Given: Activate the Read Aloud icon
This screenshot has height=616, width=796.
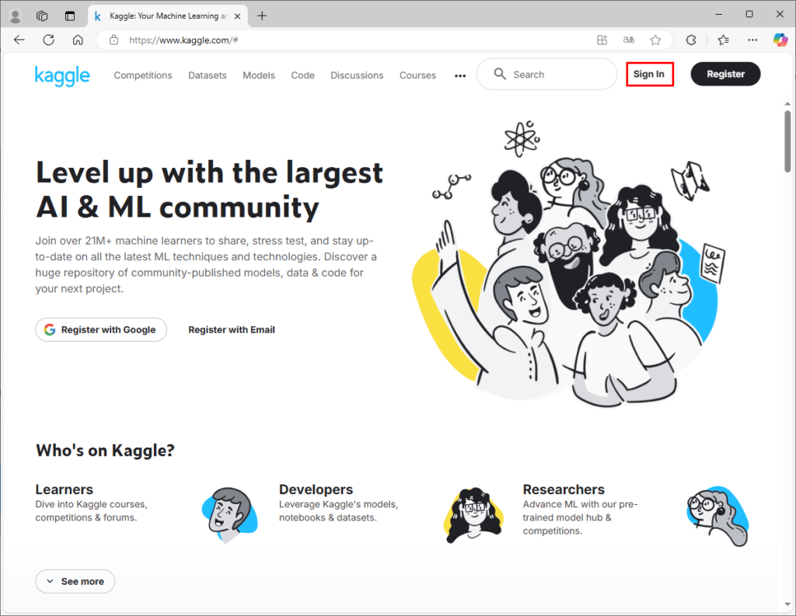Looking at the screenshot, I should [x=628, y=40].
